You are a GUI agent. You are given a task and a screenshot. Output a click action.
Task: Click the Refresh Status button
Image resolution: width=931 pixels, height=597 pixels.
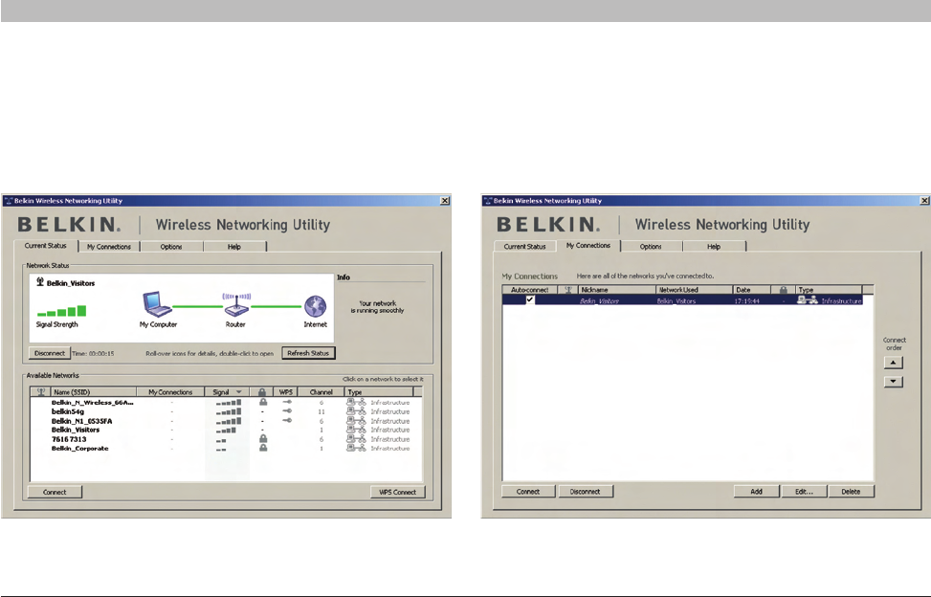point(308,353)
